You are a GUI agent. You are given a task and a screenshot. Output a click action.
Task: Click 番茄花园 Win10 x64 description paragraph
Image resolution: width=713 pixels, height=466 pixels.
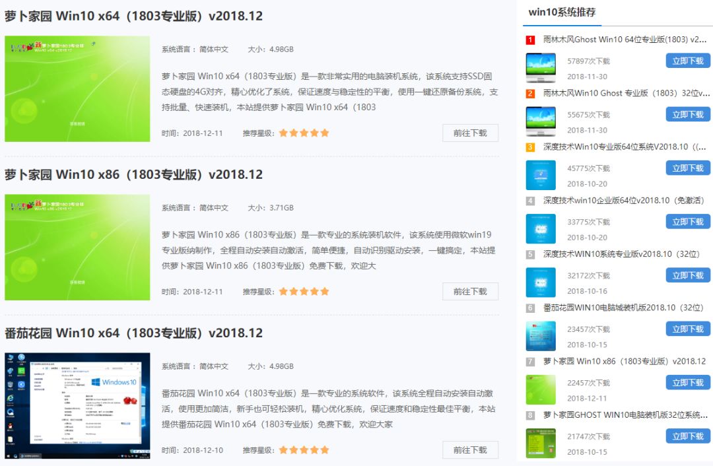[329, 409]
